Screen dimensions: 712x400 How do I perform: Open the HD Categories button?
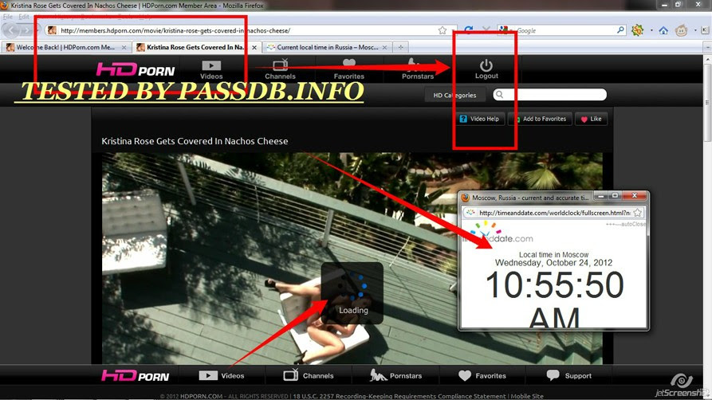pos(454,96)
